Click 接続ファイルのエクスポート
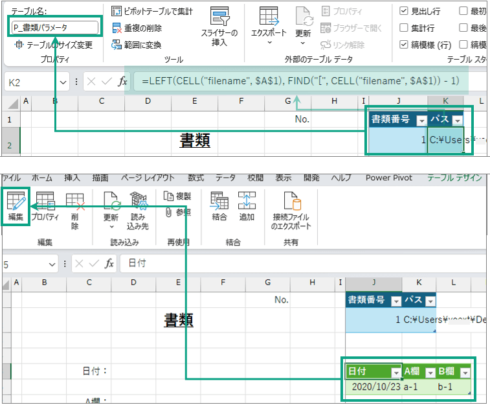490x405 pixels. (x=291, y=211)
